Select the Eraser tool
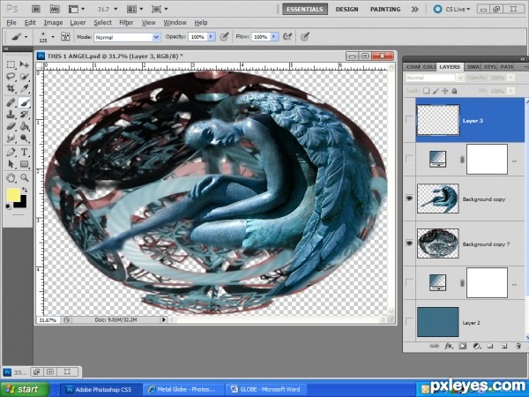 tap(11, 126)
